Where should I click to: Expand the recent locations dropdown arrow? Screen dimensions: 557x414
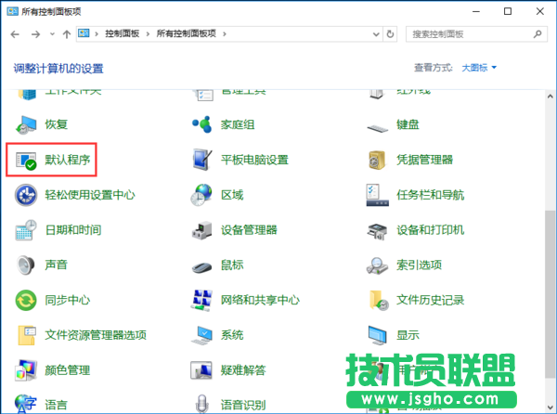52,34
